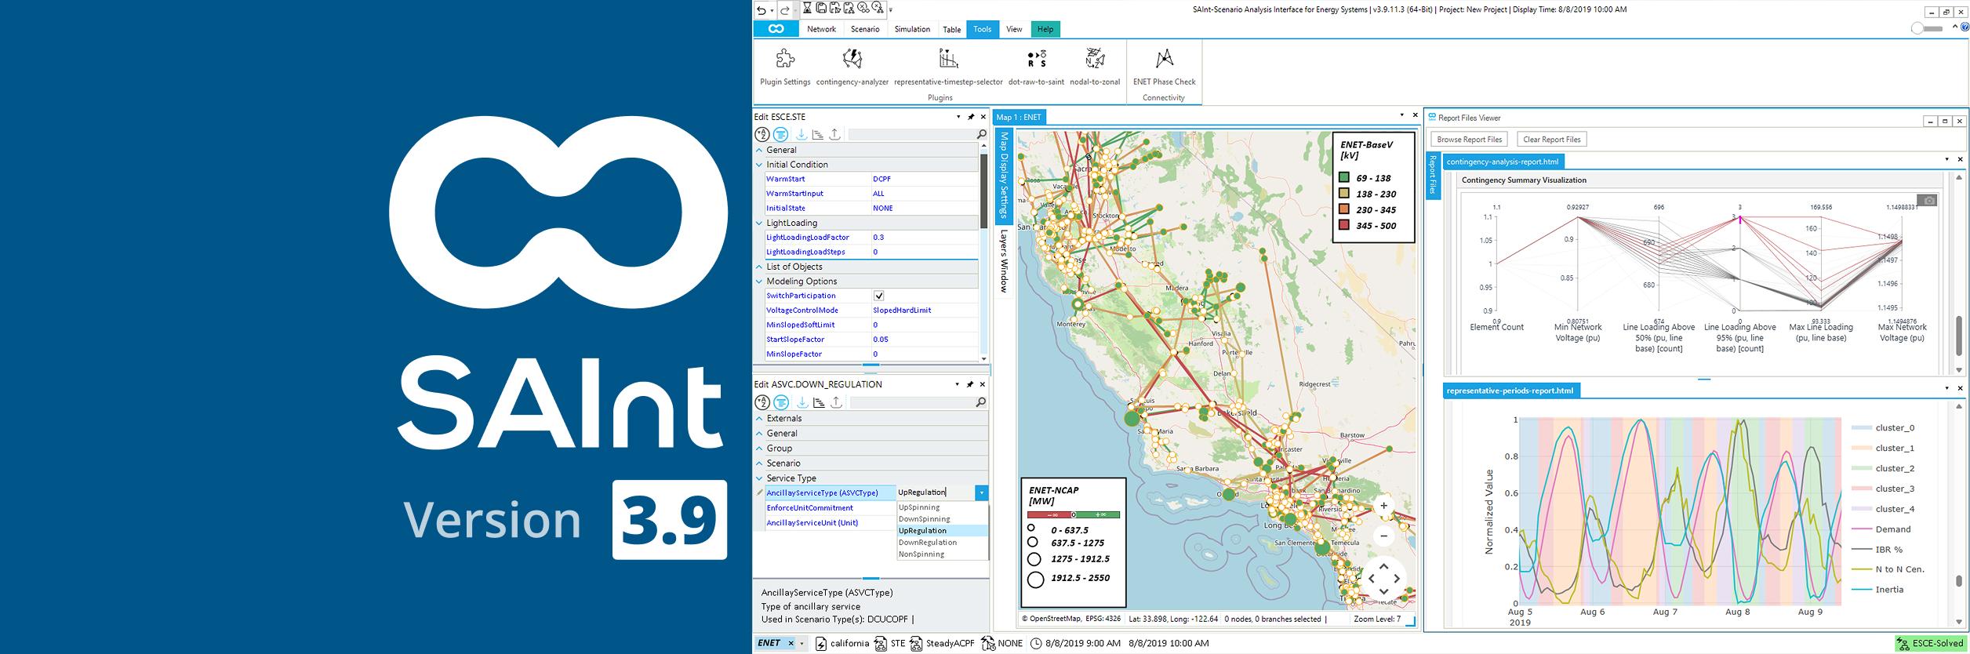1970x654 pixels.
Task: Open the Simulation ribbon tab
Action: [x=912, y=29]
